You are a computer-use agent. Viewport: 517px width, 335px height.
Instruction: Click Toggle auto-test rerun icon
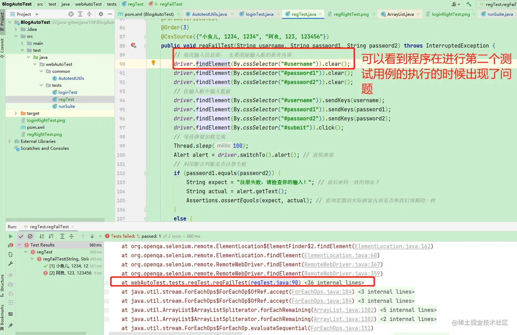pos(11,254)
